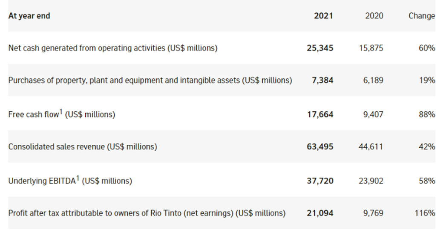This screenshot has height=230, width=446.
Task: Select the 6,189 value for 2020
Action: [373, 80]
